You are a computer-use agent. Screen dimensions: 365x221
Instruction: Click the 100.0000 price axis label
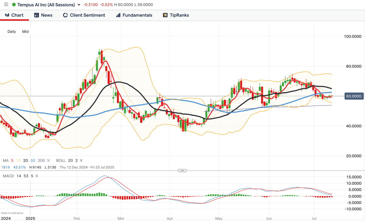pyautogui.click(x=353, y=36)
